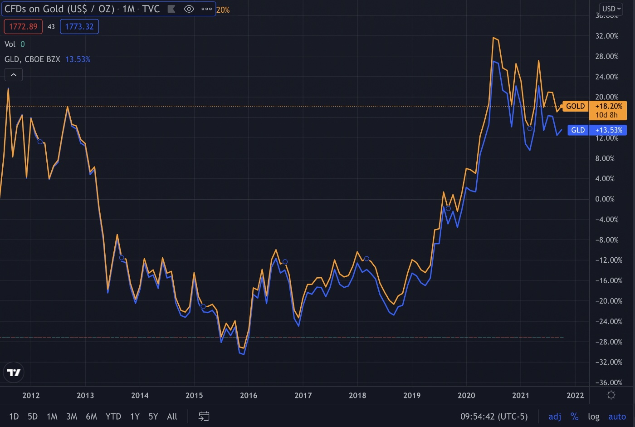The height and width of the screenshot is (427, 635).
Task: Click the CFDs on Gold symbol title
Action: point(59,9)
